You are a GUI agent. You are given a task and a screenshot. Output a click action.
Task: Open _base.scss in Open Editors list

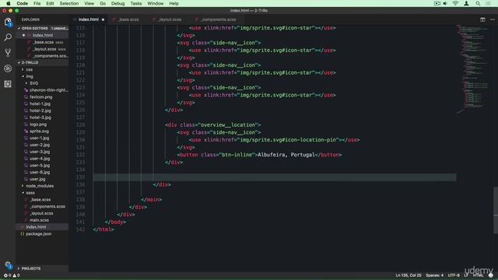click(44, 42)
